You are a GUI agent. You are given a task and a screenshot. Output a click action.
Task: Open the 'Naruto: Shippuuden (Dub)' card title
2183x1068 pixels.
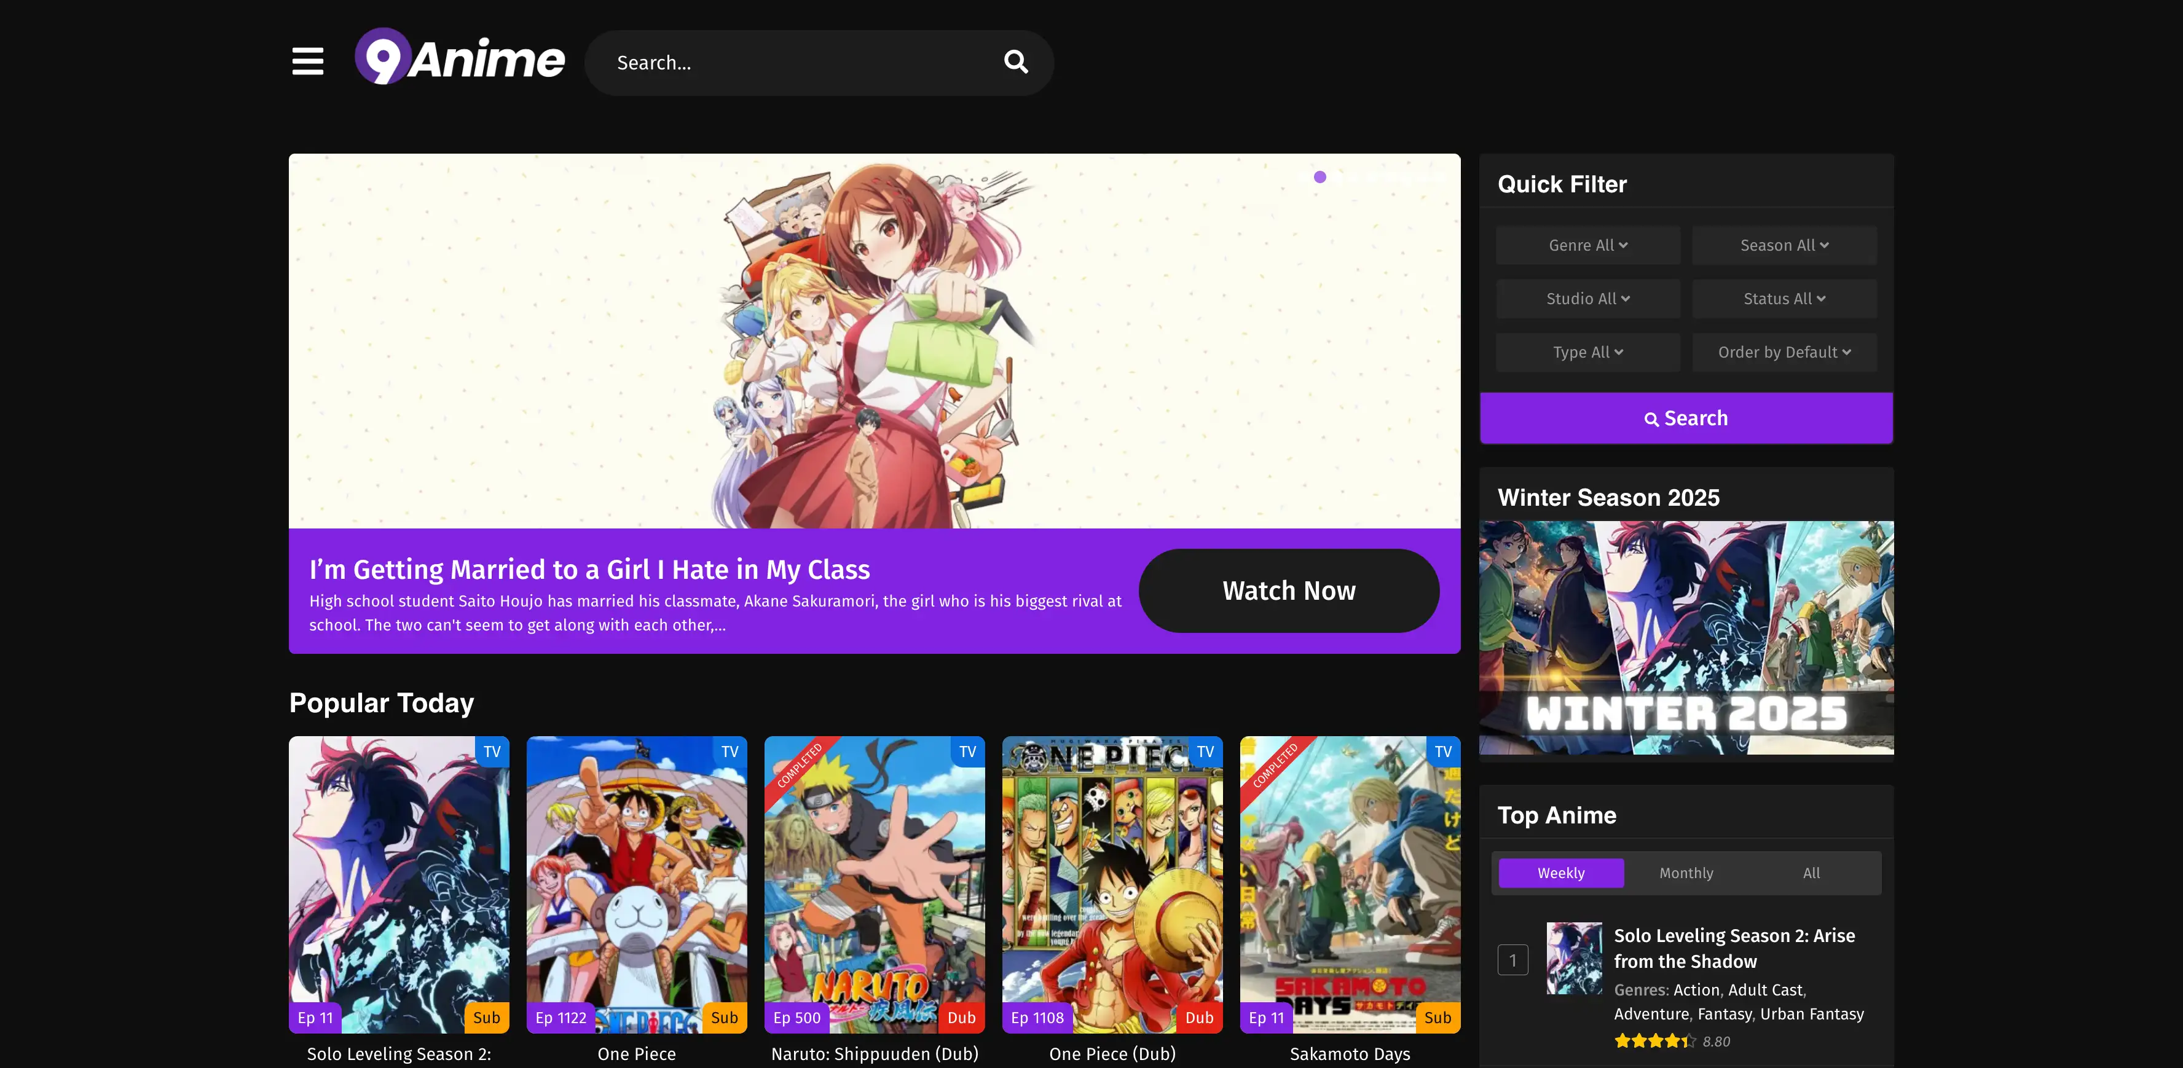875,1054
